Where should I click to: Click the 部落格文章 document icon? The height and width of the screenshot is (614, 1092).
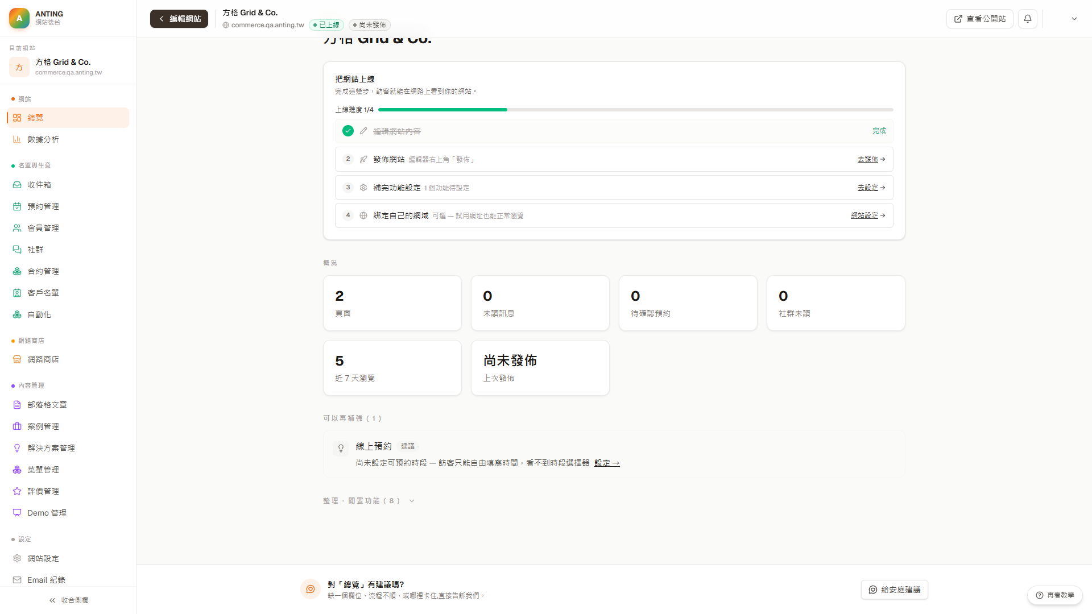point(17,405)
